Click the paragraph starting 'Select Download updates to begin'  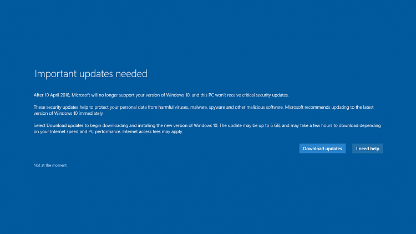click(x=207, y=129)
